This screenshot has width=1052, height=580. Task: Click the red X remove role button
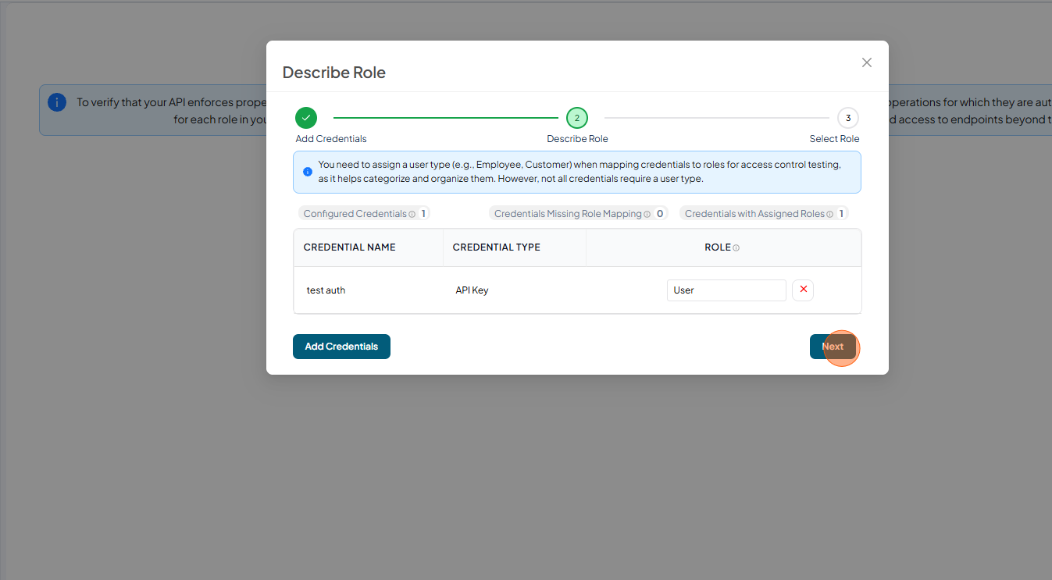pyautogui.click(x=803, y=290)
